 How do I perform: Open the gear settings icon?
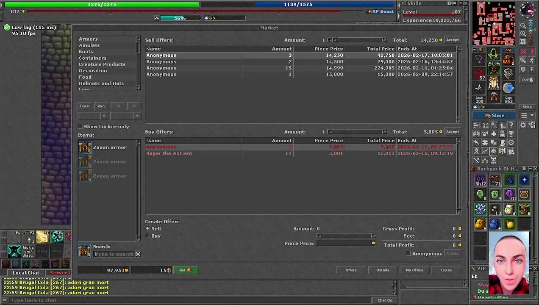(523, 125)
